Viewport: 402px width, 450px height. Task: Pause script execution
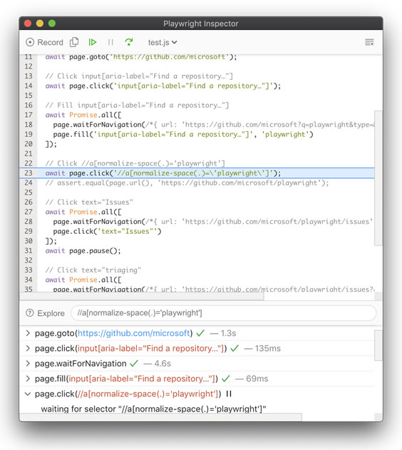(110, 42)
